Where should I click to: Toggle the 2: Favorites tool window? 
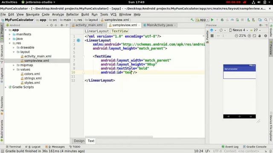click(x=2, y=105)
